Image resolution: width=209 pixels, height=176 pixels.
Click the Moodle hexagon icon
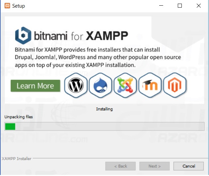(x=150, y=86)
